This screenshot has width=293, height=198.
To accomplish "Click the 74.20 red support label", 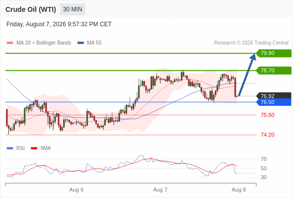I will [x=268, y=135].
